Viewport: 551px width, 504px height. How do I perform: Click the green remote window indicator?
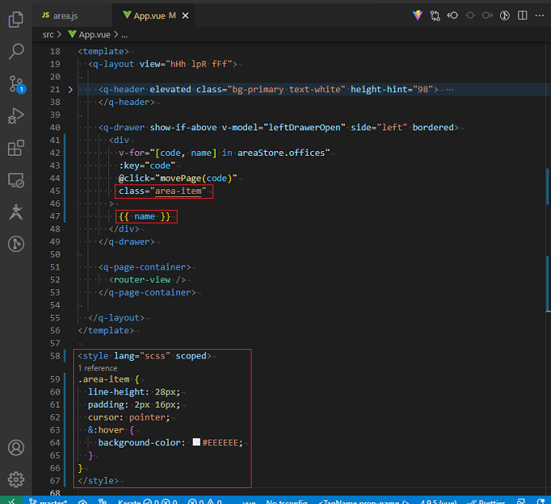coord(11,501)
